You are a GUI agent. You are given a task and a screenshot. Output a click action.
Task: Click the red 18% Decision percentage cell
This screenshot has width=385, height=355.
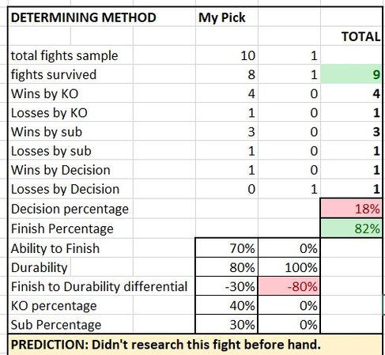click(351, 209)
